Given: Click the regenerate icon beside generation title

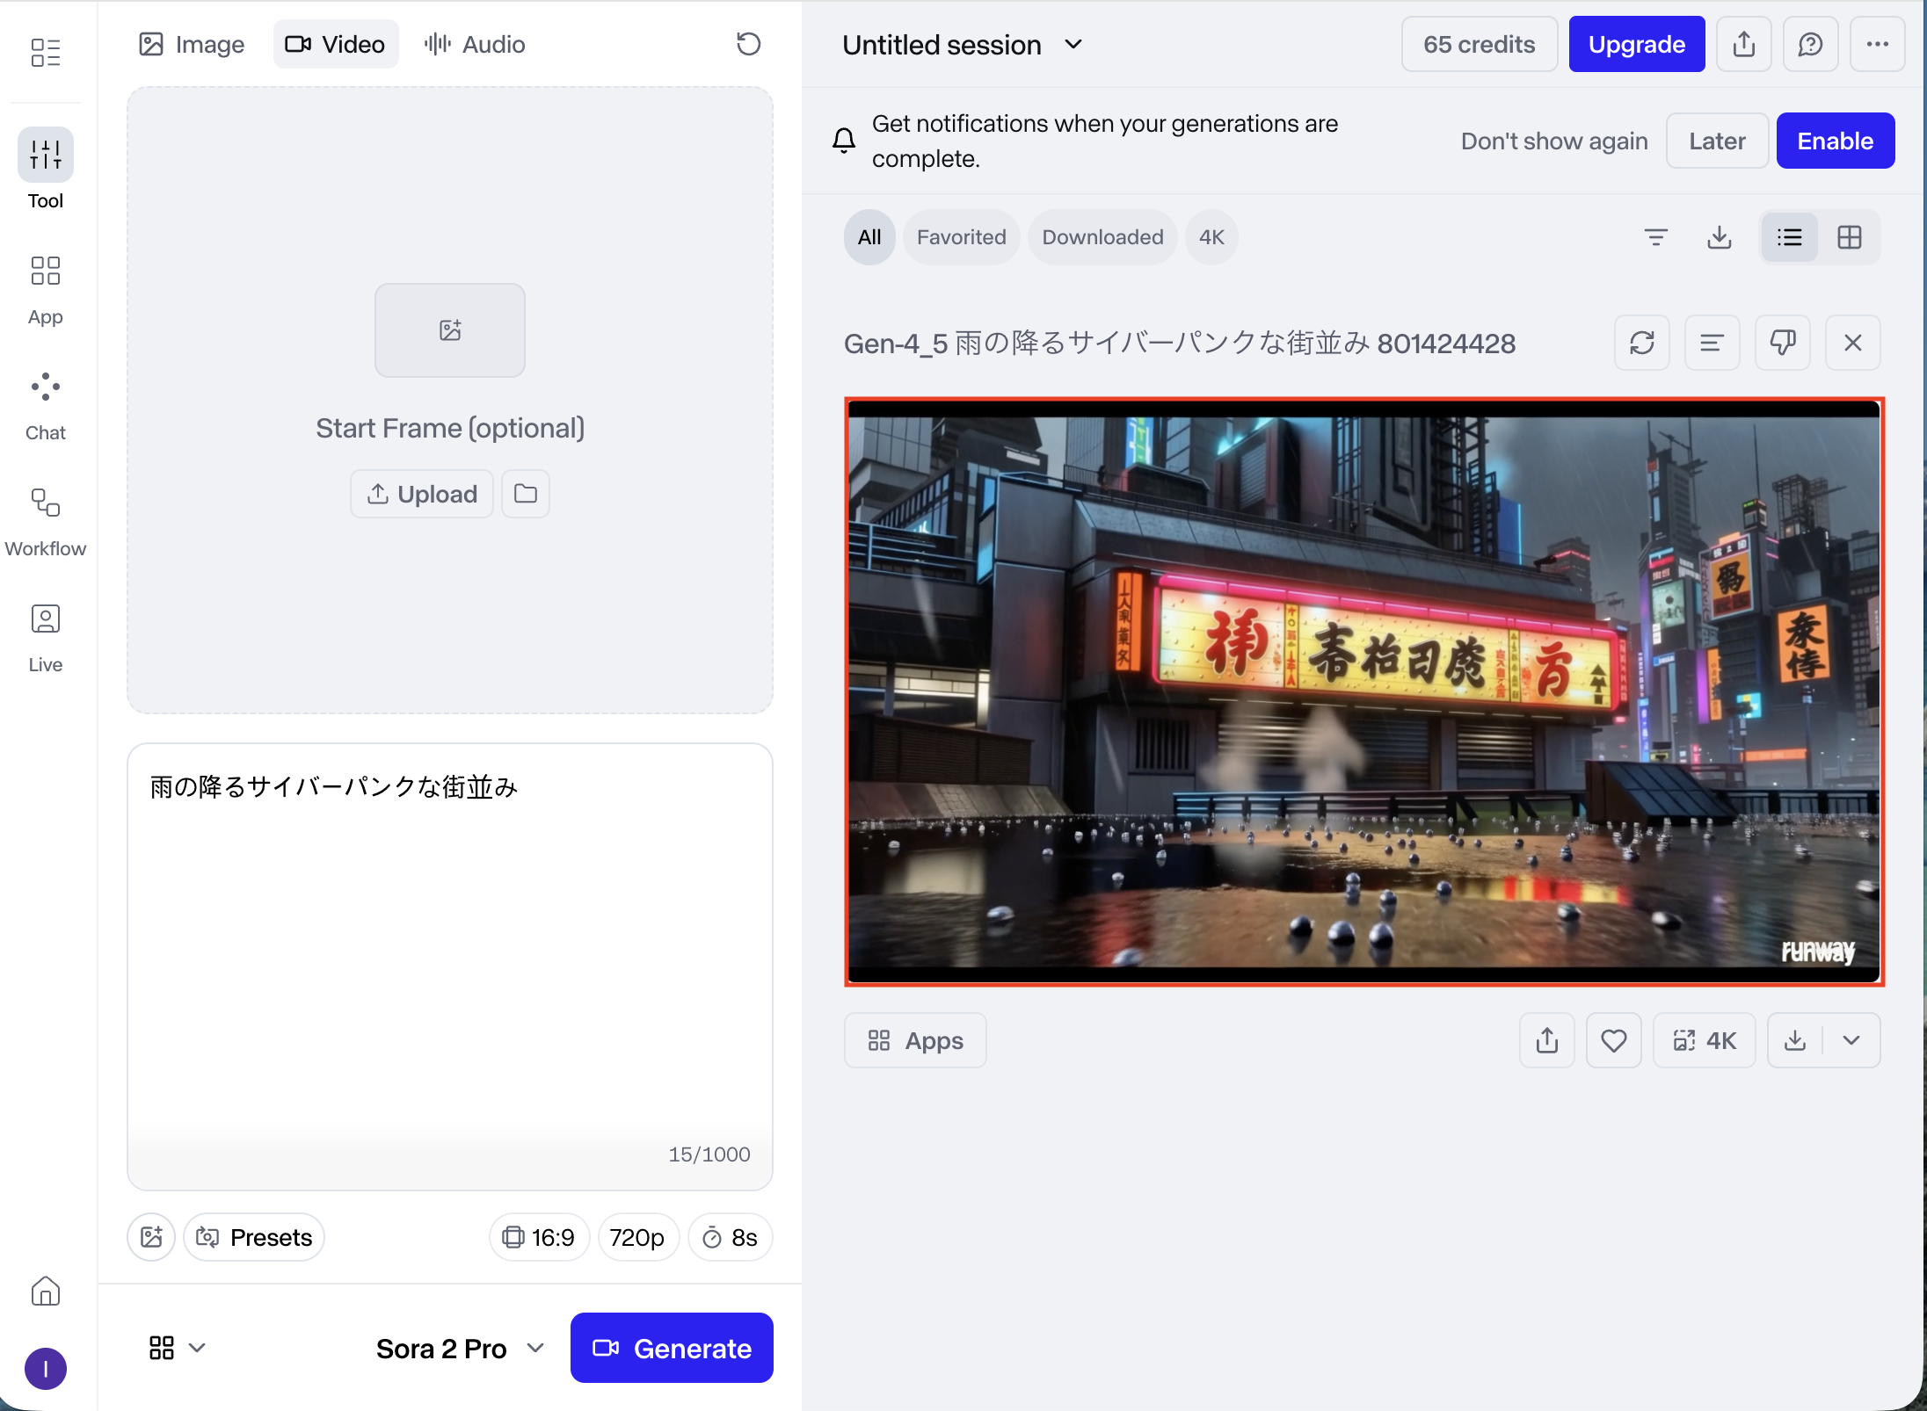Looking at the screenshot, I should point(1641,343).
